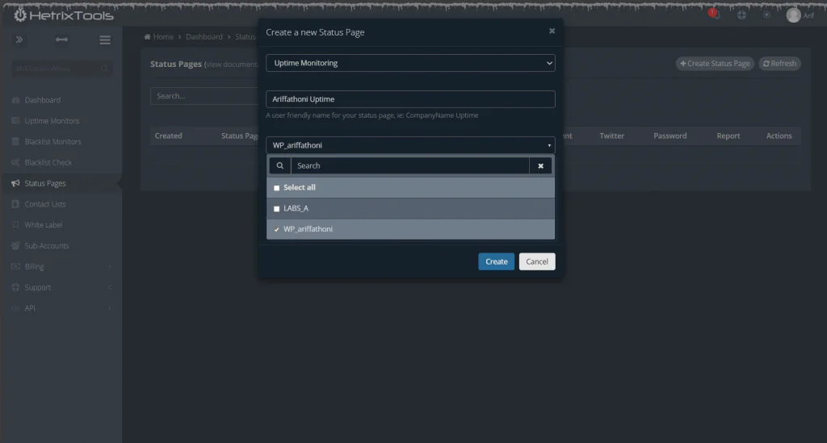The width and height of the screenshot is (827, 443).
Task: Open White Label menu item
Action: 44,225
